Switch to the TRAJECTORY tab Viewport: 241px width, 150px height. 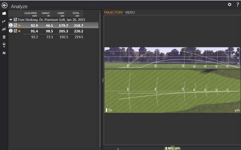(113, 12)
